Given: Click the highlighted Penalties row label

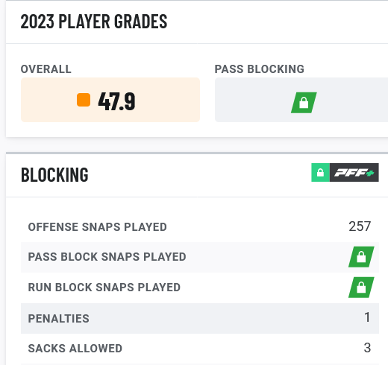Looking at the screenshot, I should click(x=58, y=319).
